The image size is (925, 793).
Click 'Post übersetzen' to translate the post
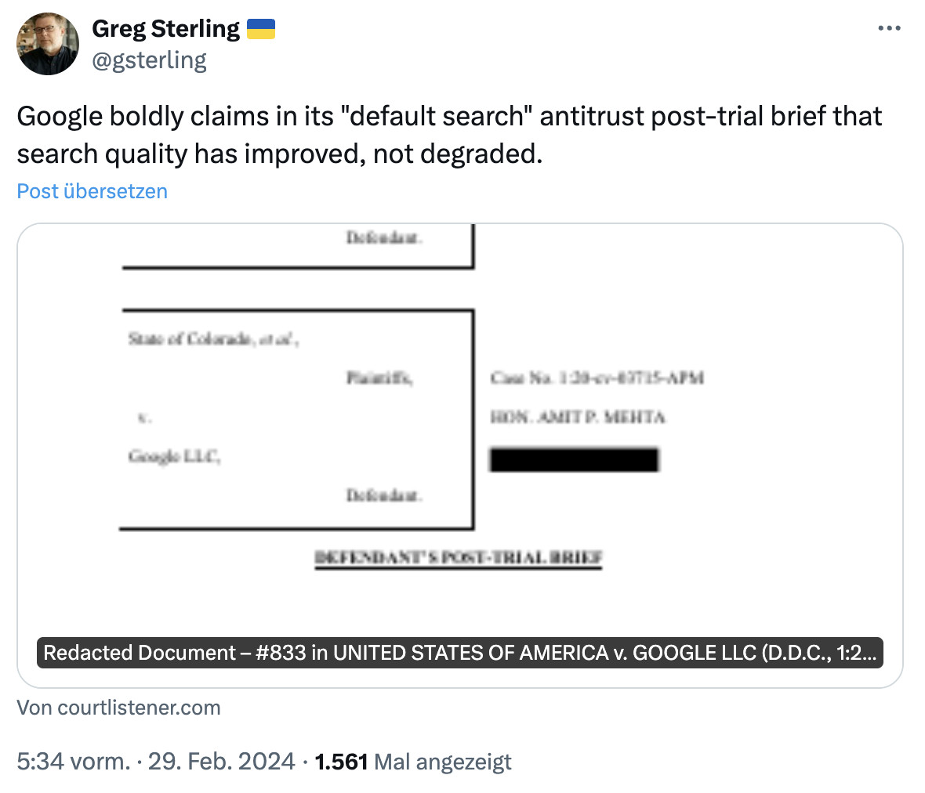click(x=92, y=191)
